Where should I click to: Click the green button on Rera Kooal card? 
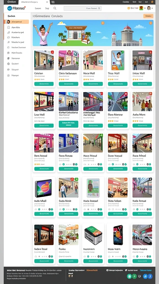point(44,169)
